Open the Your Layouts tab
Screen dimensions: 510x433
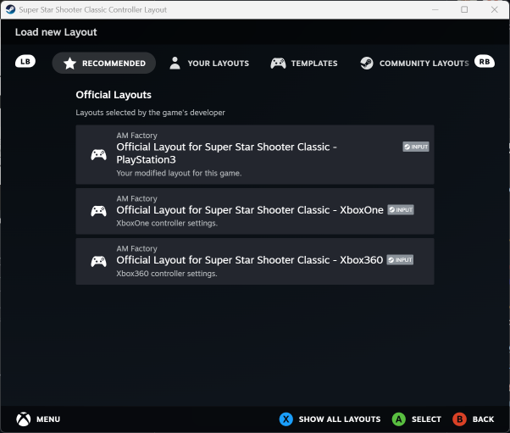click(209, 63)
